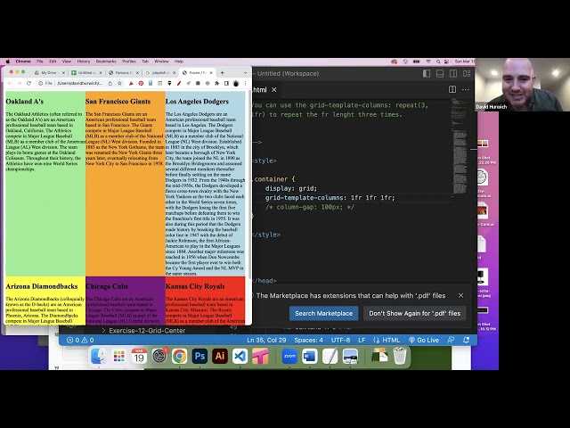Viewport: 570px width, 428px height.
Task: Click Chrome forward arrow
Action: (20, 83)
